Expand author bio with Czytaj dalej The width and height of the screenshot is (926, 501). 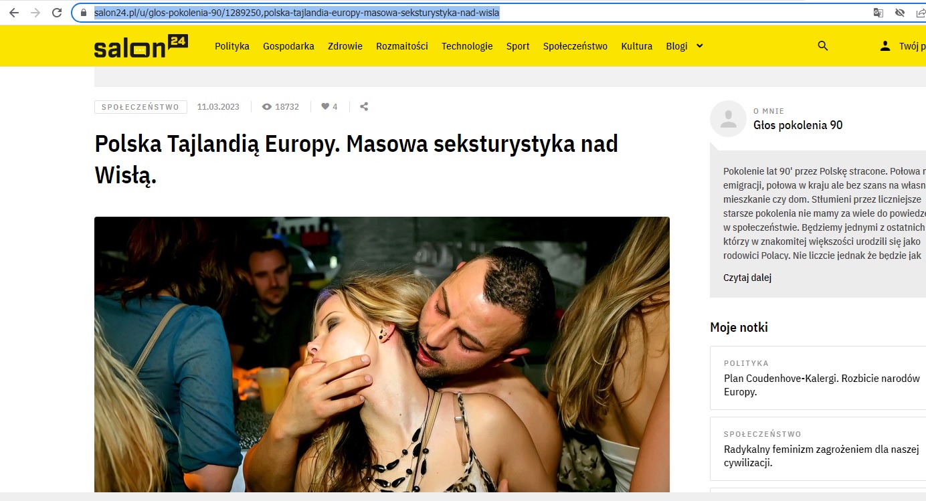tap(747, 278)
